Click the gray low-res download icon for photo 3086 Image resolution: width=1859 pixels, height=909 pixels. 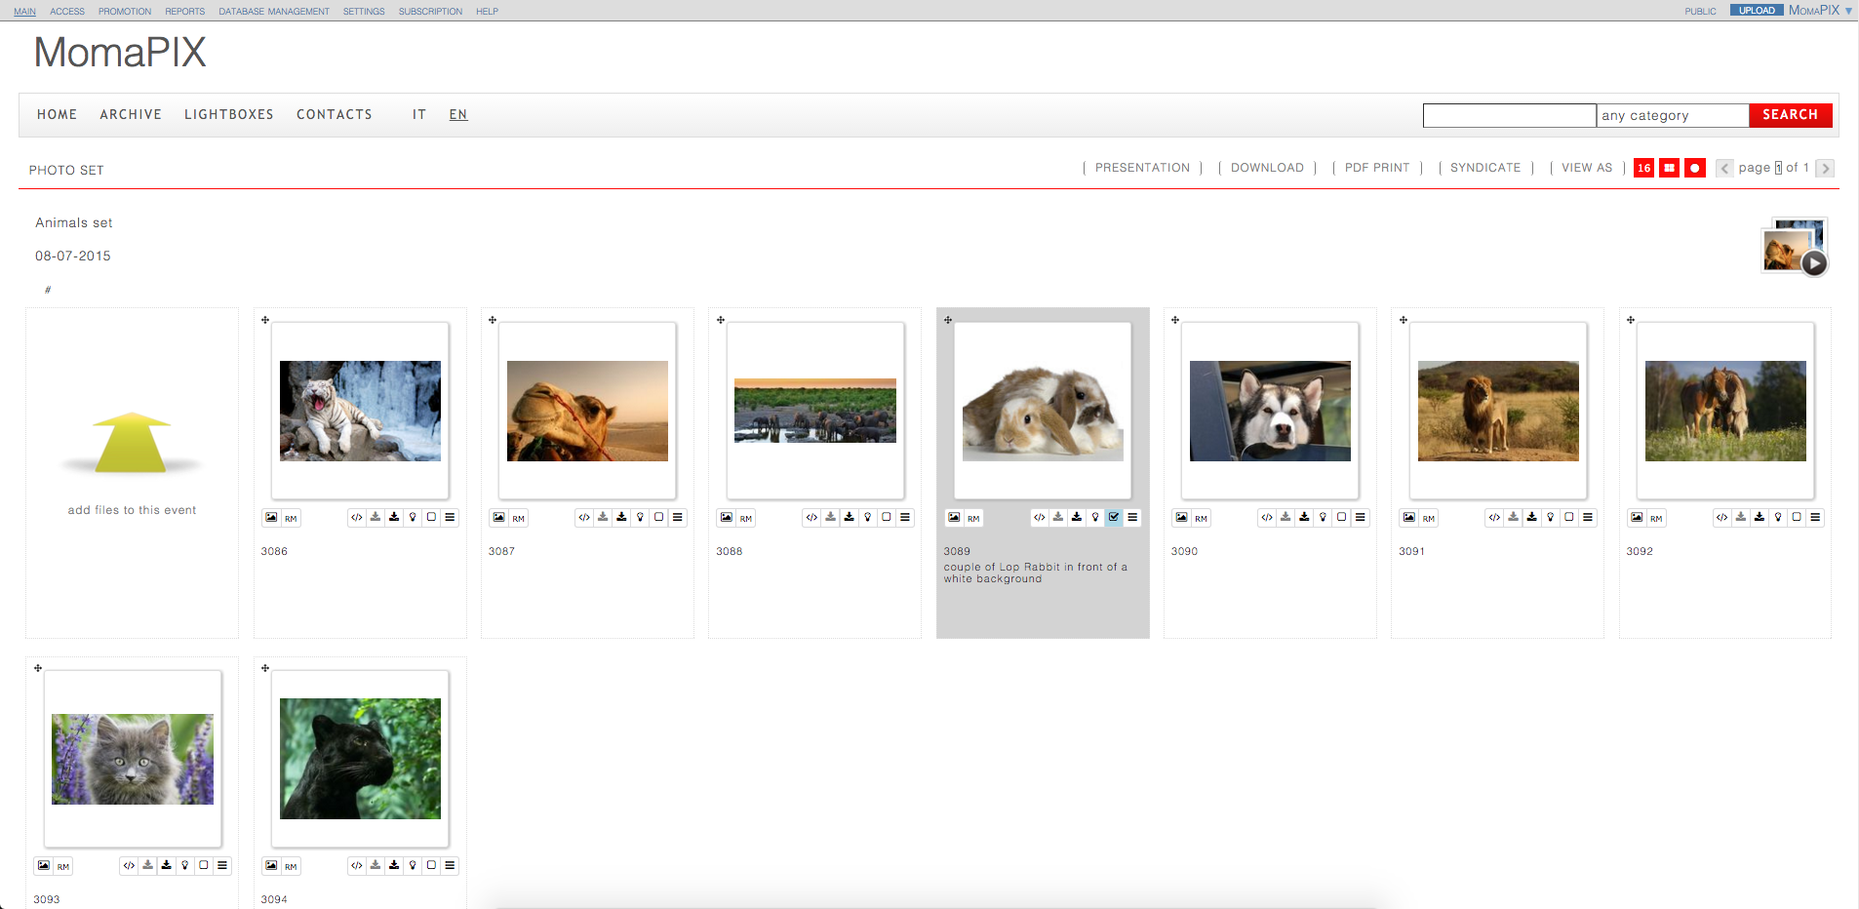pyautogui.click(x=376, y=518)
